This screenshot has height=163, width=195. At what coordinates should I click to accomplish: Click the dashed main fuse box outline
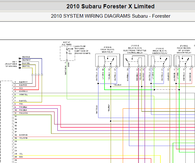[x=68, y=53]
